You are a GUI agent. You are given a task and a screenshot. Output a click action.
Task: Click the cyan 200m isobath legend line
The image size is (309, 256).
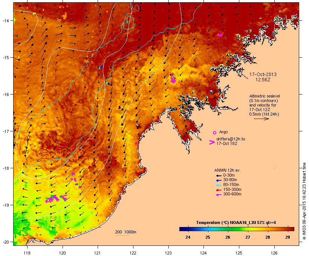122,236
